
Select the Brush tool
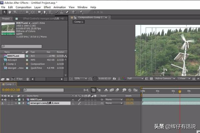pyautogui.click(x=56, y=12)
